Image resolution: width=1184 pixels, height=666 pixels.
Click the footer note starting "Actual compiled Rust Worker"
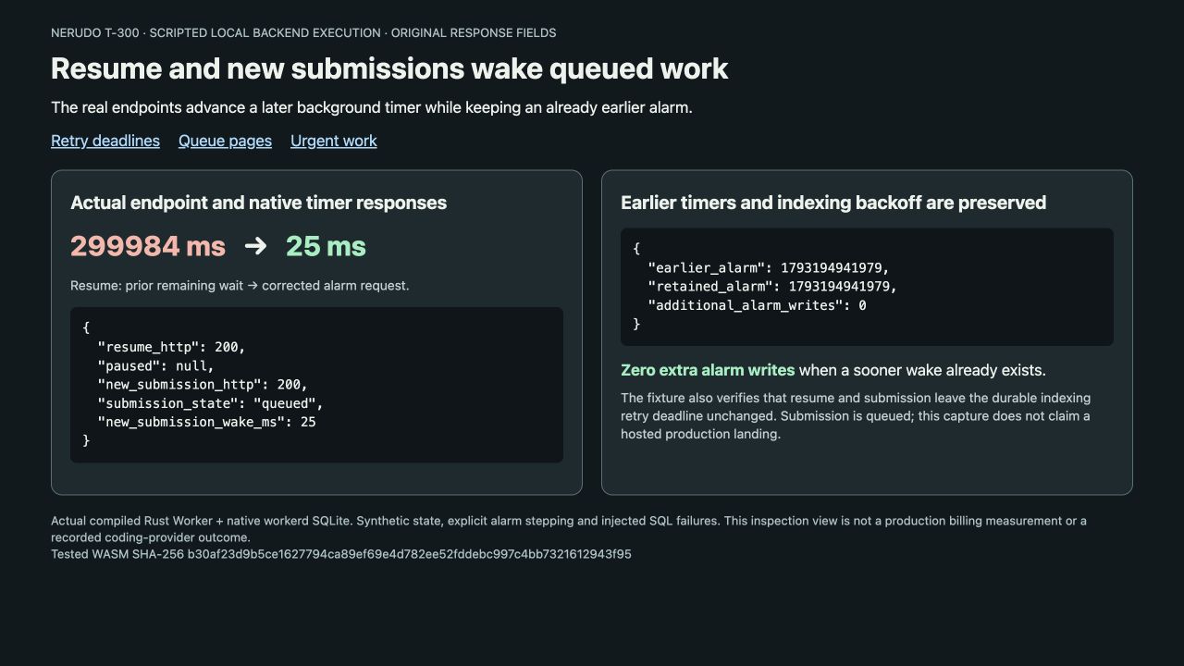(x=569, y=529)
